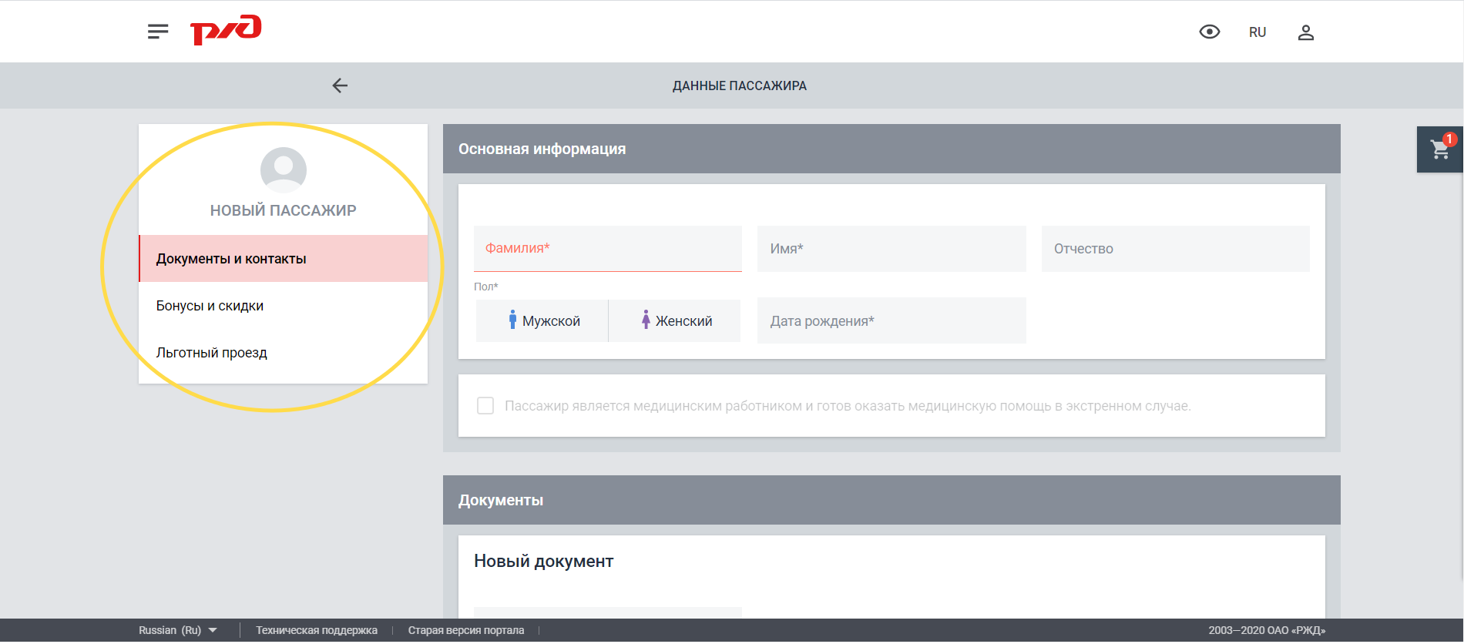The height and width of the screenshot is (644, 1464).
Task: Focus the Фамилия input field
Action: pyautogui.click(x=608, y=249)
